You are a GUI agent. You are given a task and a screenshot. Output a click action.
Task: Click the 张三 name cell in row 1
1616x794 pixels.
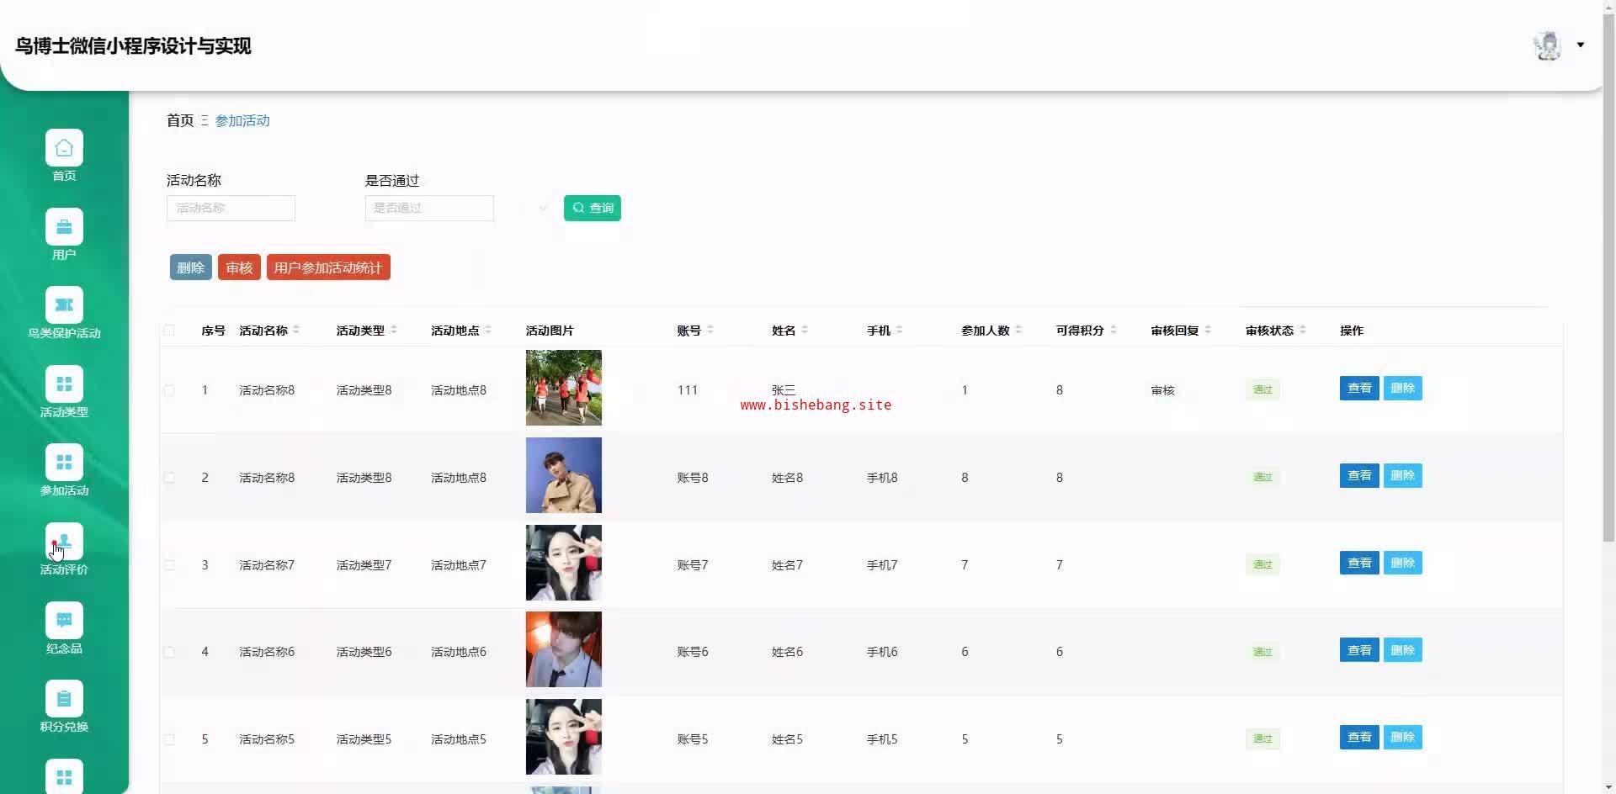784,390
